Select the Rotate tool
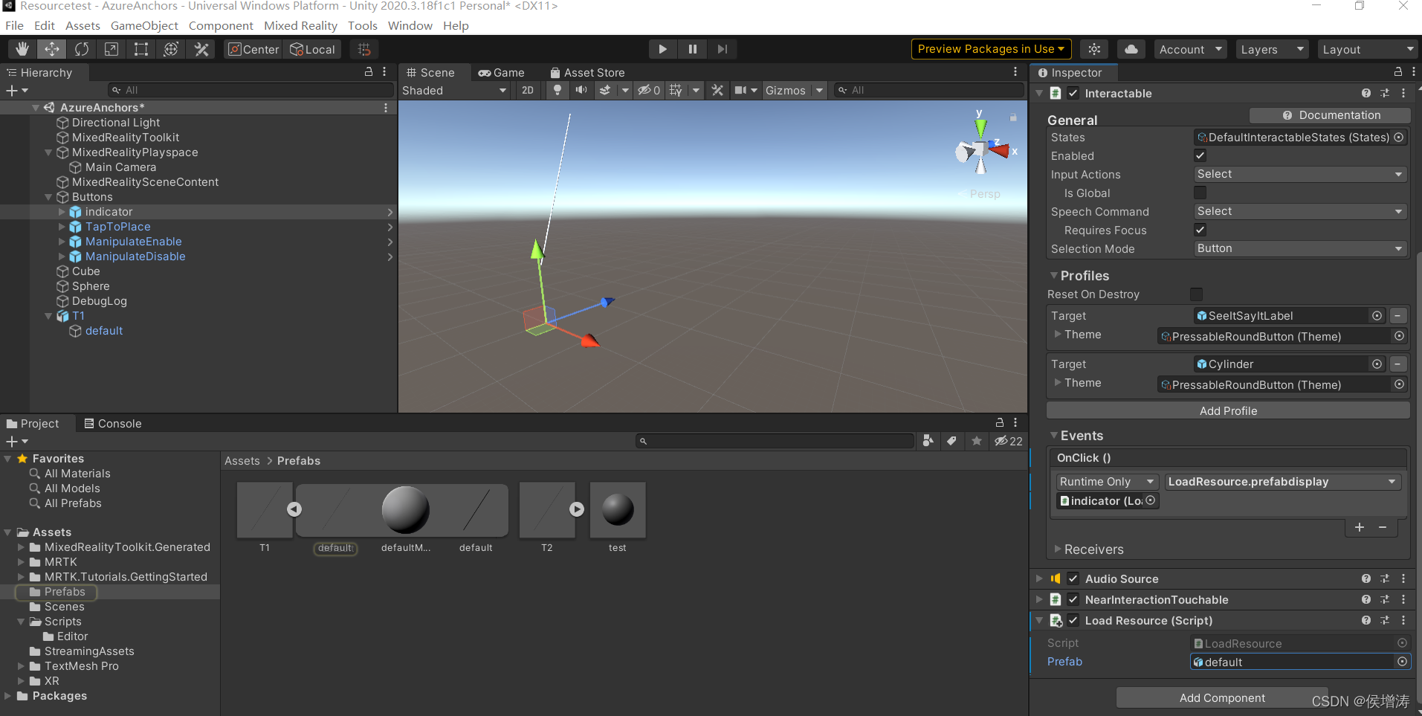This screenshot has width=1422, height=716. tap(82, 49)
